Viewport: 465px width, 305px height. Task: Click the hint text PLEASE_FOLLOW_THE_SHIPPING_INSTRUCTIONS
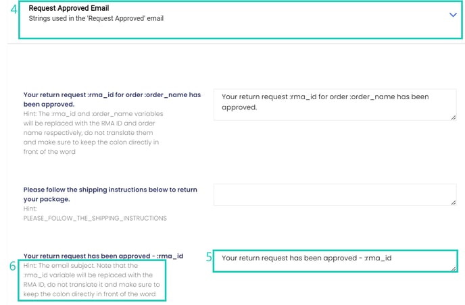(x=95, y=218)
